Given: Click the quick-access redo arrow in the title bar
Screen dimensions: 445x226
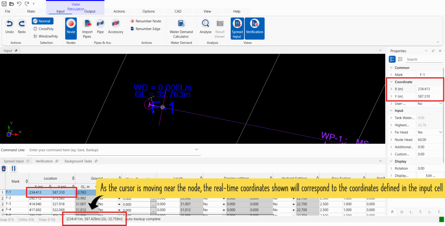Looking at the screenshot, I should [x=26, y=3].
